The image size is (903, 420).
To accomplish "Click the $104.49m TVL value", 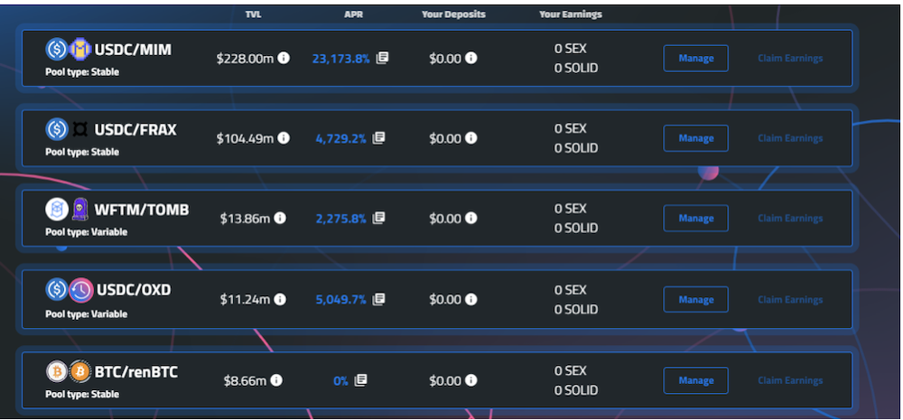I will click(245, 138).
